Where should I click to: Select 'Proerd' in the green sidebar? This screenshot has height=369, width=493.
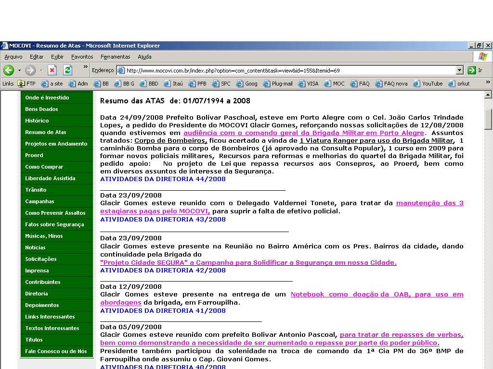click(x=57, y=155)
